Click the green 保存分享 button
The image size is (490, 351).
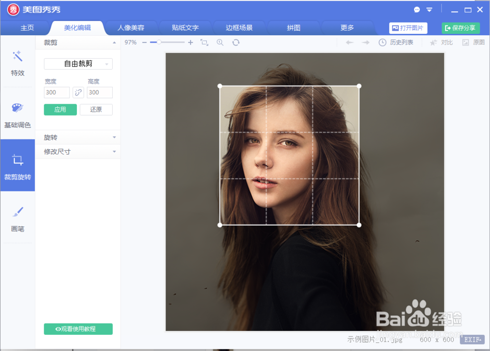460,28
